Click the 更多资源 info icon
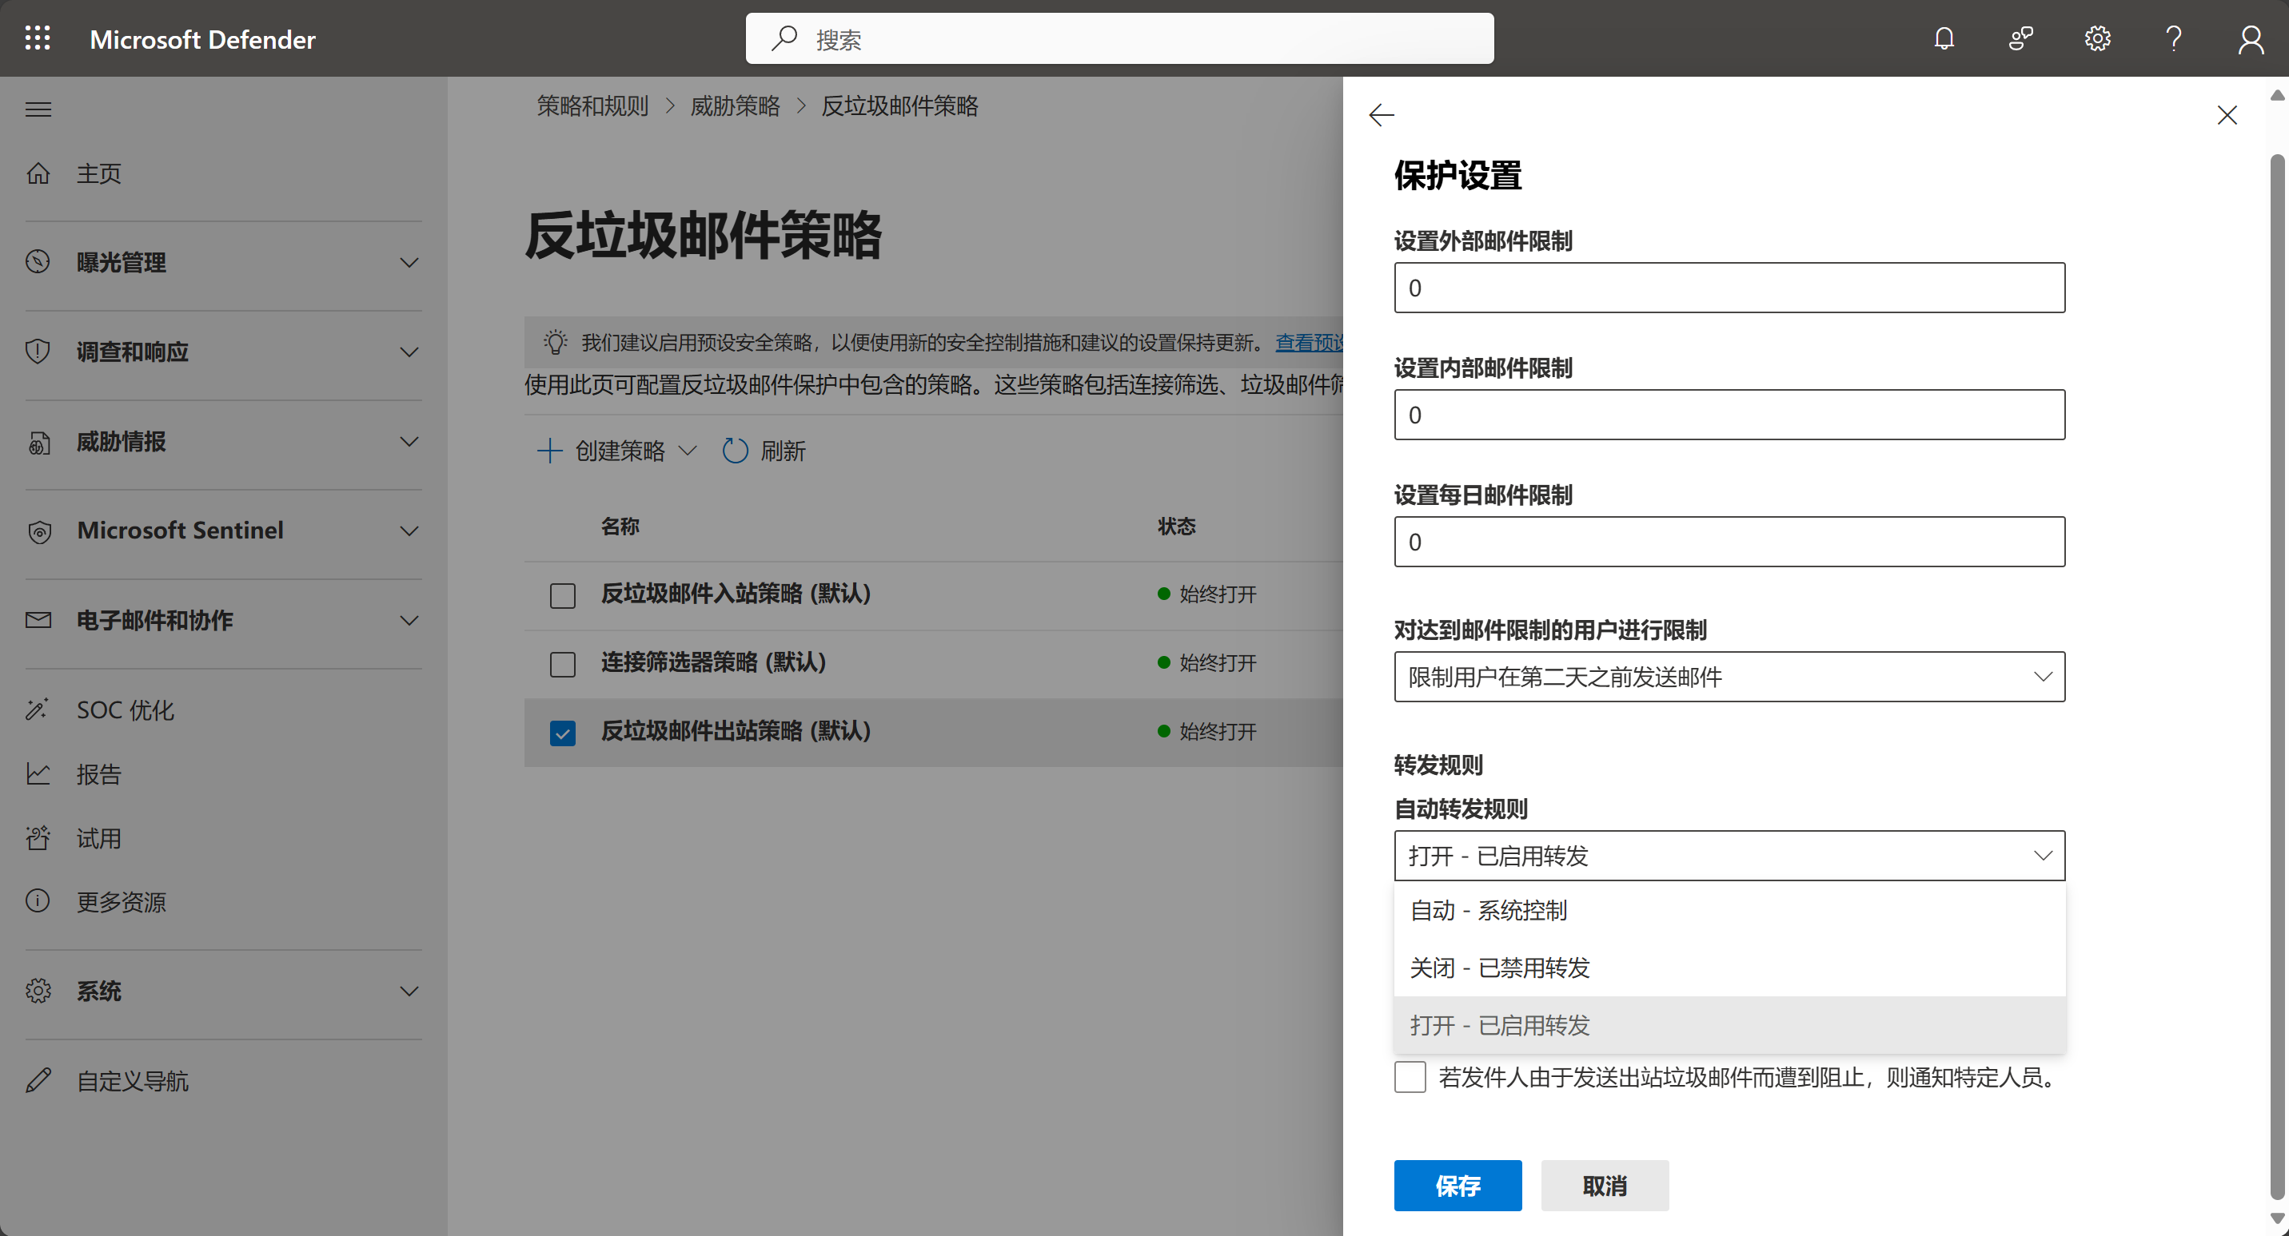The image size is (2289, 1236). (38, 901)
